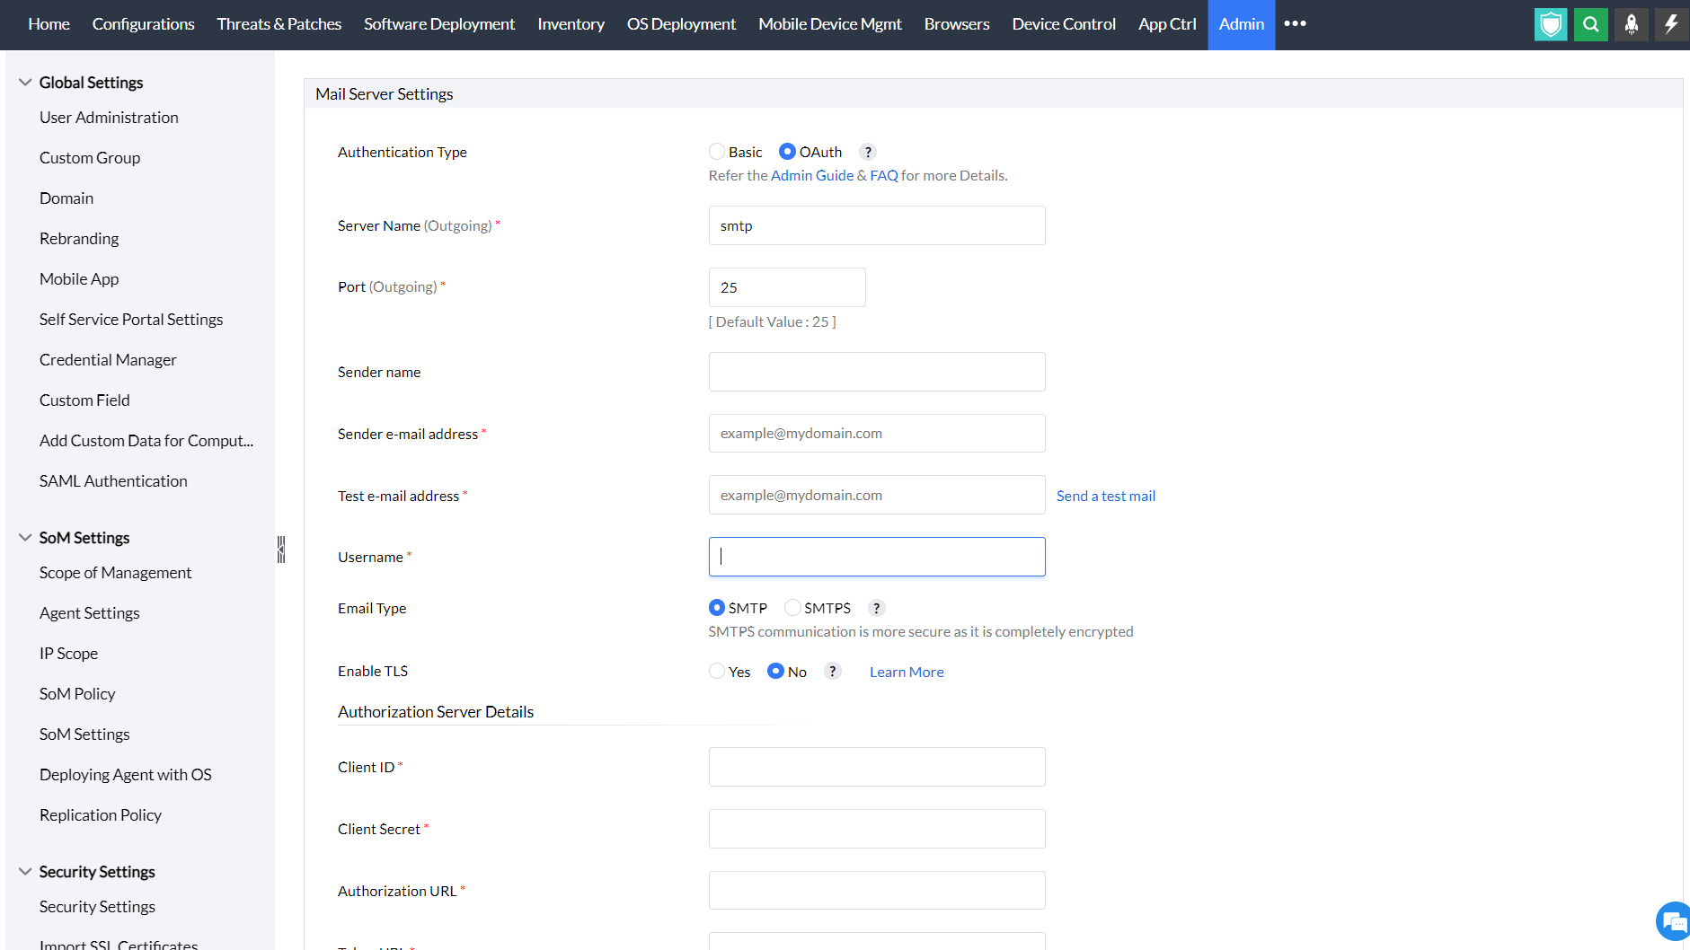Open the three-dots more menu

tap(1295, 24)
